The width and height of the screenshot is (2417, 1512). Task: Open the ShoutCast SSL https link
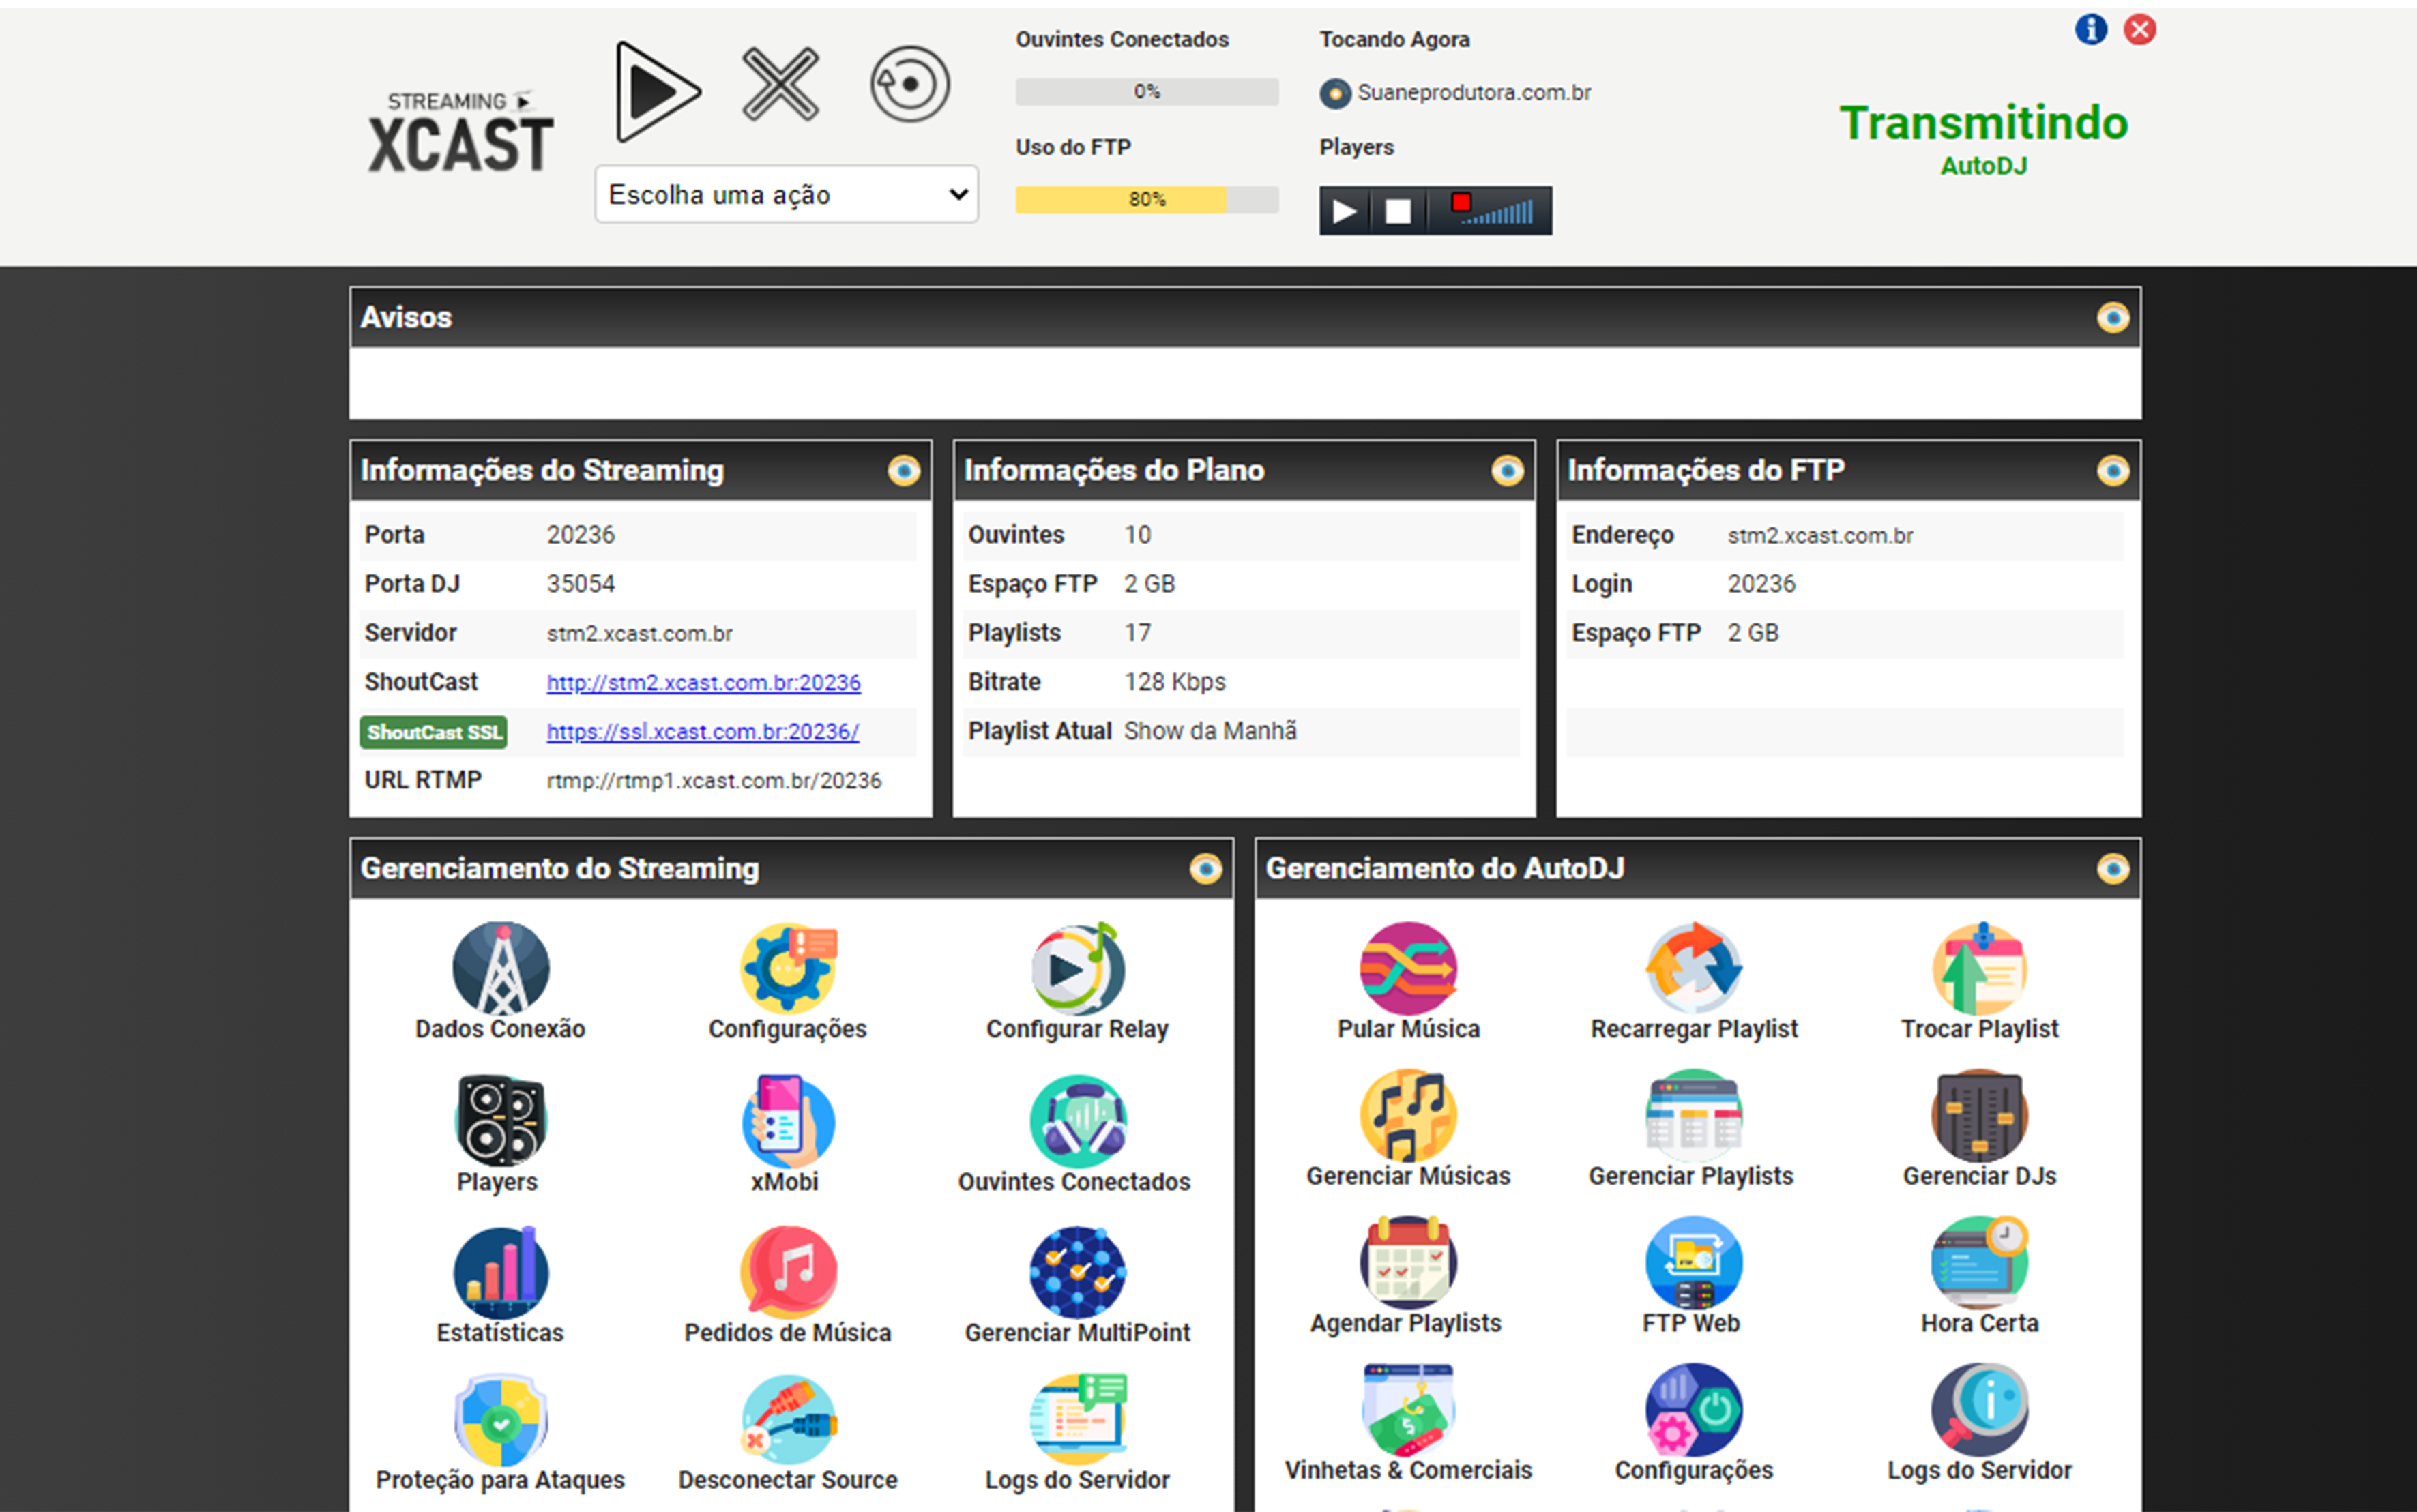tap(702, 732)
